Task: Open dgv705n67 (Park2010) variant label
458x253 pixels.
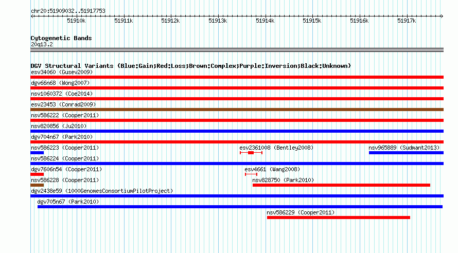Action: click(x=68, y=202)
